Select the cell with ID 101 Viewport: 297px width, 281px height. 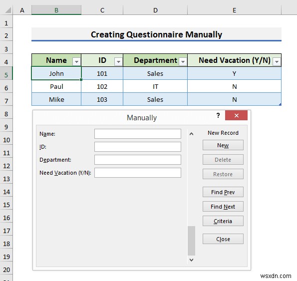102,73
